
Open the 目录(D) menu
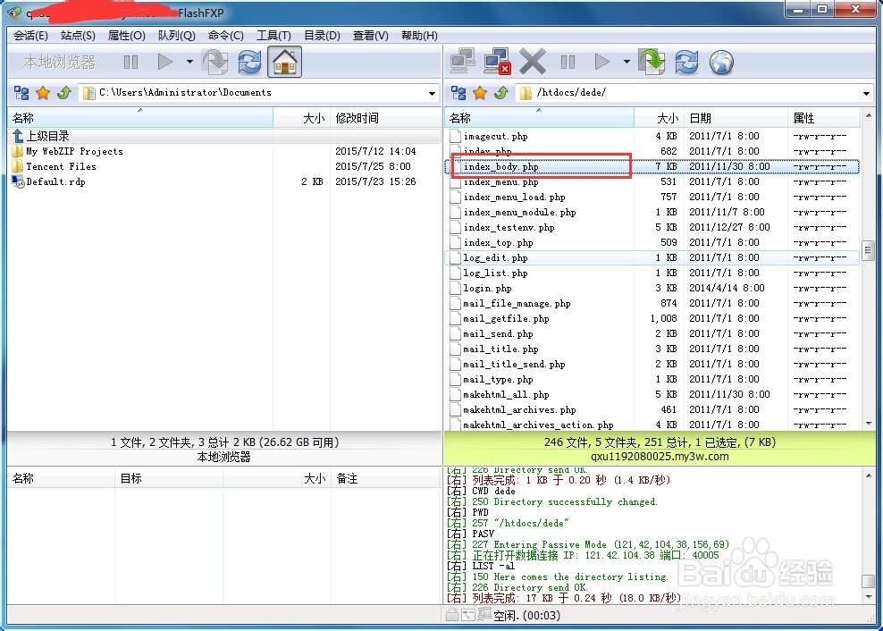(x=322, y=36)
